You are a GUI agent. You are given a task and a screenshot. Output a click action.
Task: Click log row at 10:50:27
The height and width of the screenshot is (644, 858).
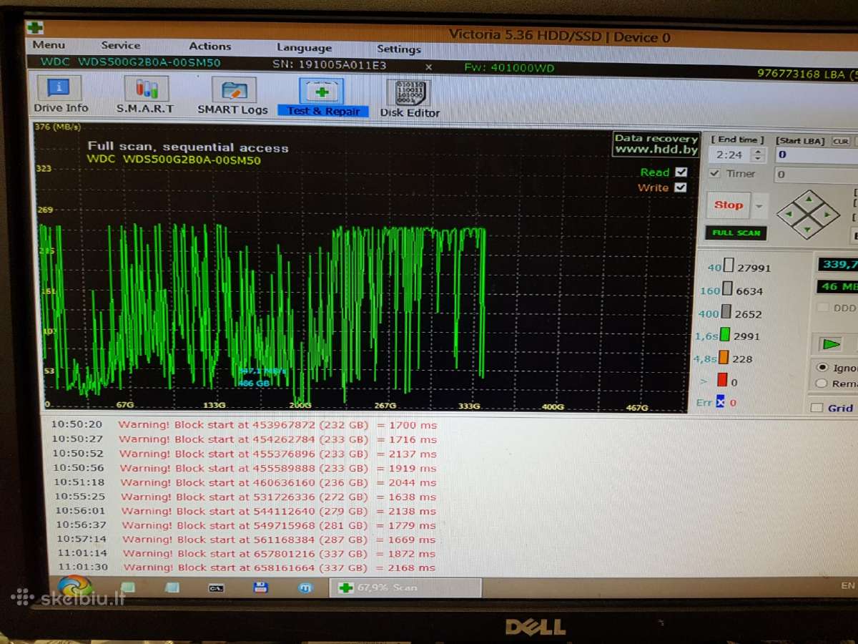(243, 439)
